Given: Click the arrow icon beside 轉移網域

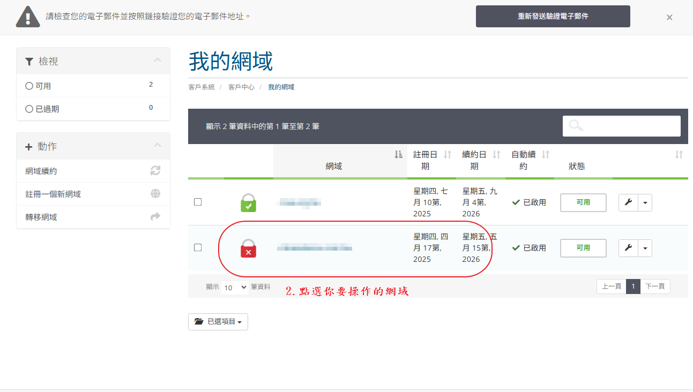Looking at the screenshot, I should click(x=155, y=217).
